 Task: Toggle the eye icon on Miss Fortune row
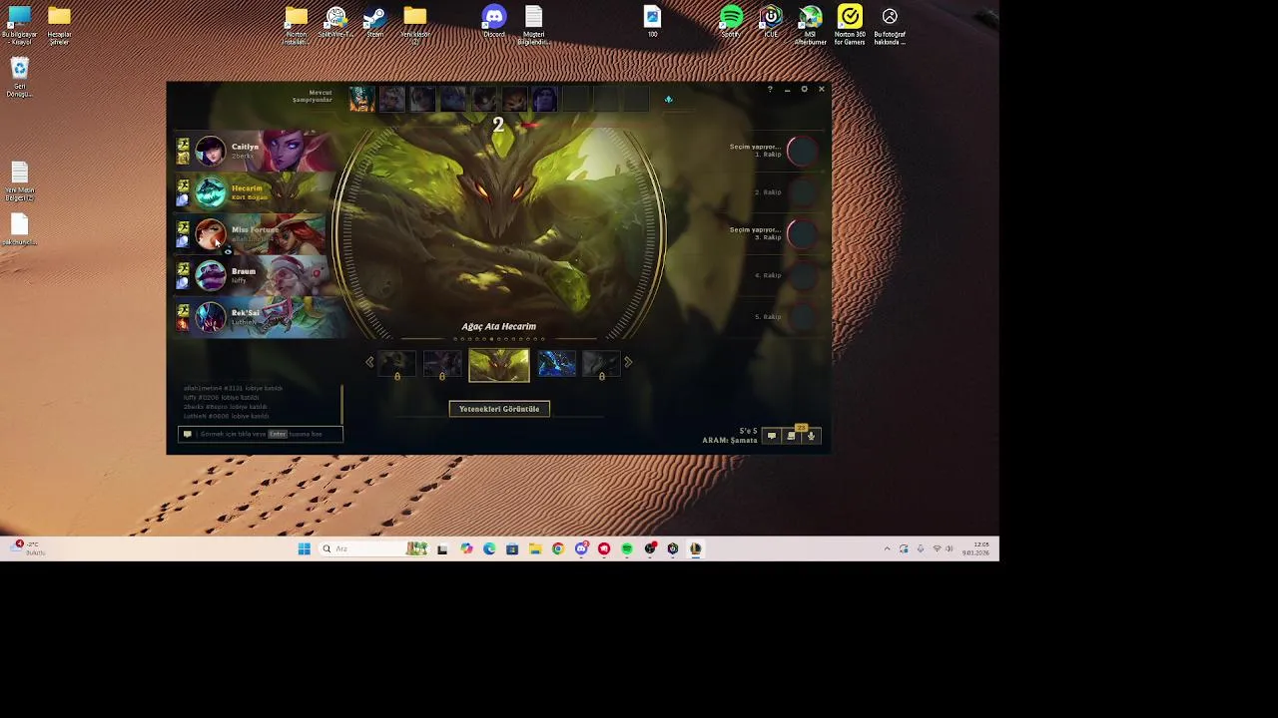click(228, 251)
